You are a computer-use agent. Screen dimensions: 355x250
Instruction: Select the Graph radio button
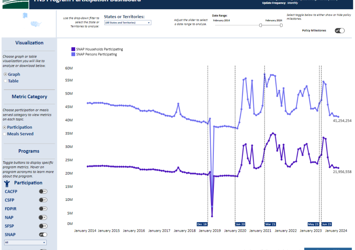5,74
